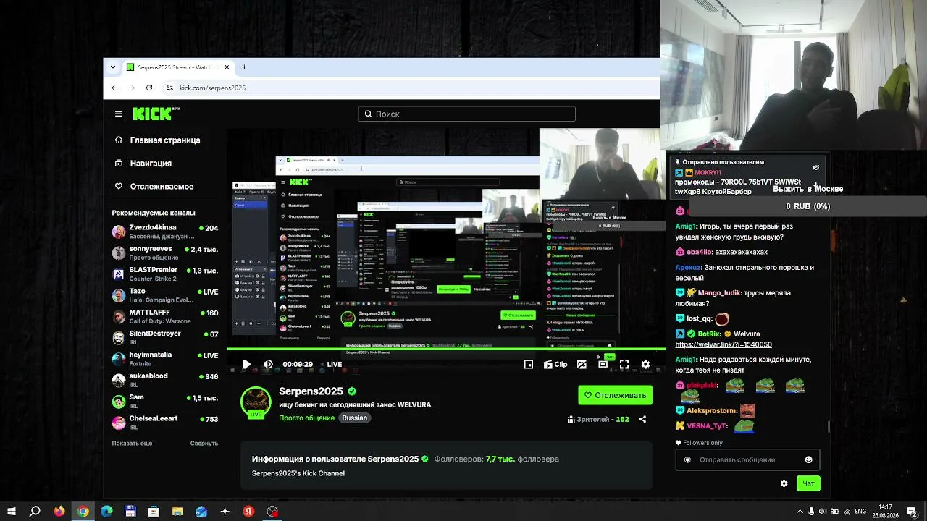Open Yandex browser from the taskbar

[248, 512]
